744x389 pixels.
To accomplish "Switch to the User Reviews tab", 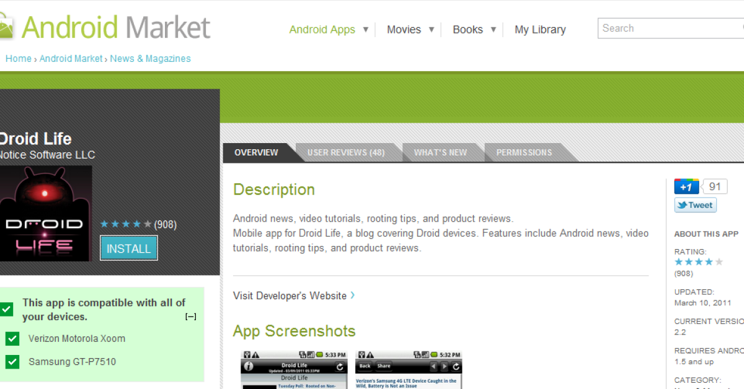I will (x=346, y=152).
